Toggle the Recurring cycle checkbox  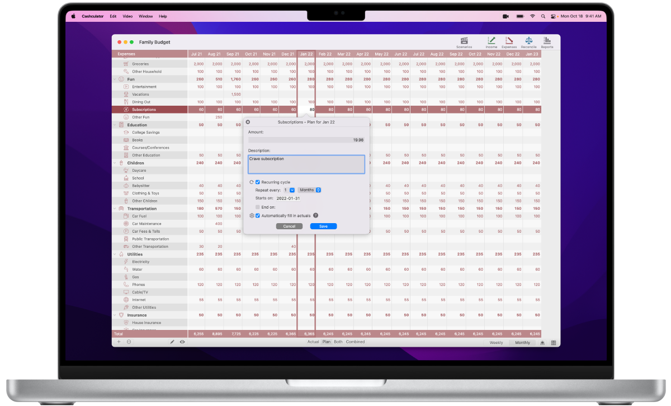(x=258, y=182)
